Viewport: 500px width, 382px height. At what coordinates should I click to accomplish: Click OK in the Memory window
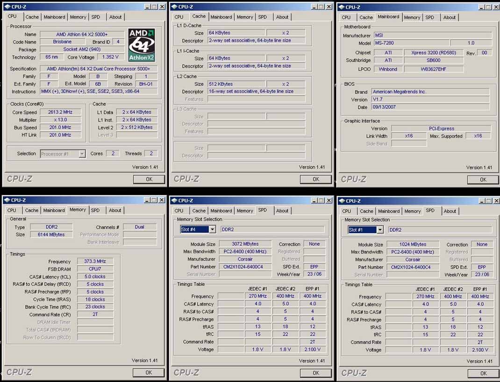[x=149, y=373]
